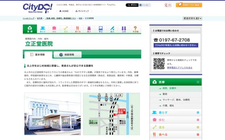Click the X ポスト share button
This screenshot has height=140, width=225.
(132, 5)
